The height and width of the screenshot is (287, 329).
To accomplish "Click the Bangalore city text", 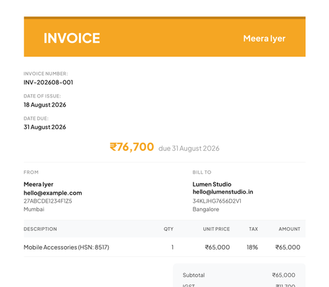I will coord(206,209).
